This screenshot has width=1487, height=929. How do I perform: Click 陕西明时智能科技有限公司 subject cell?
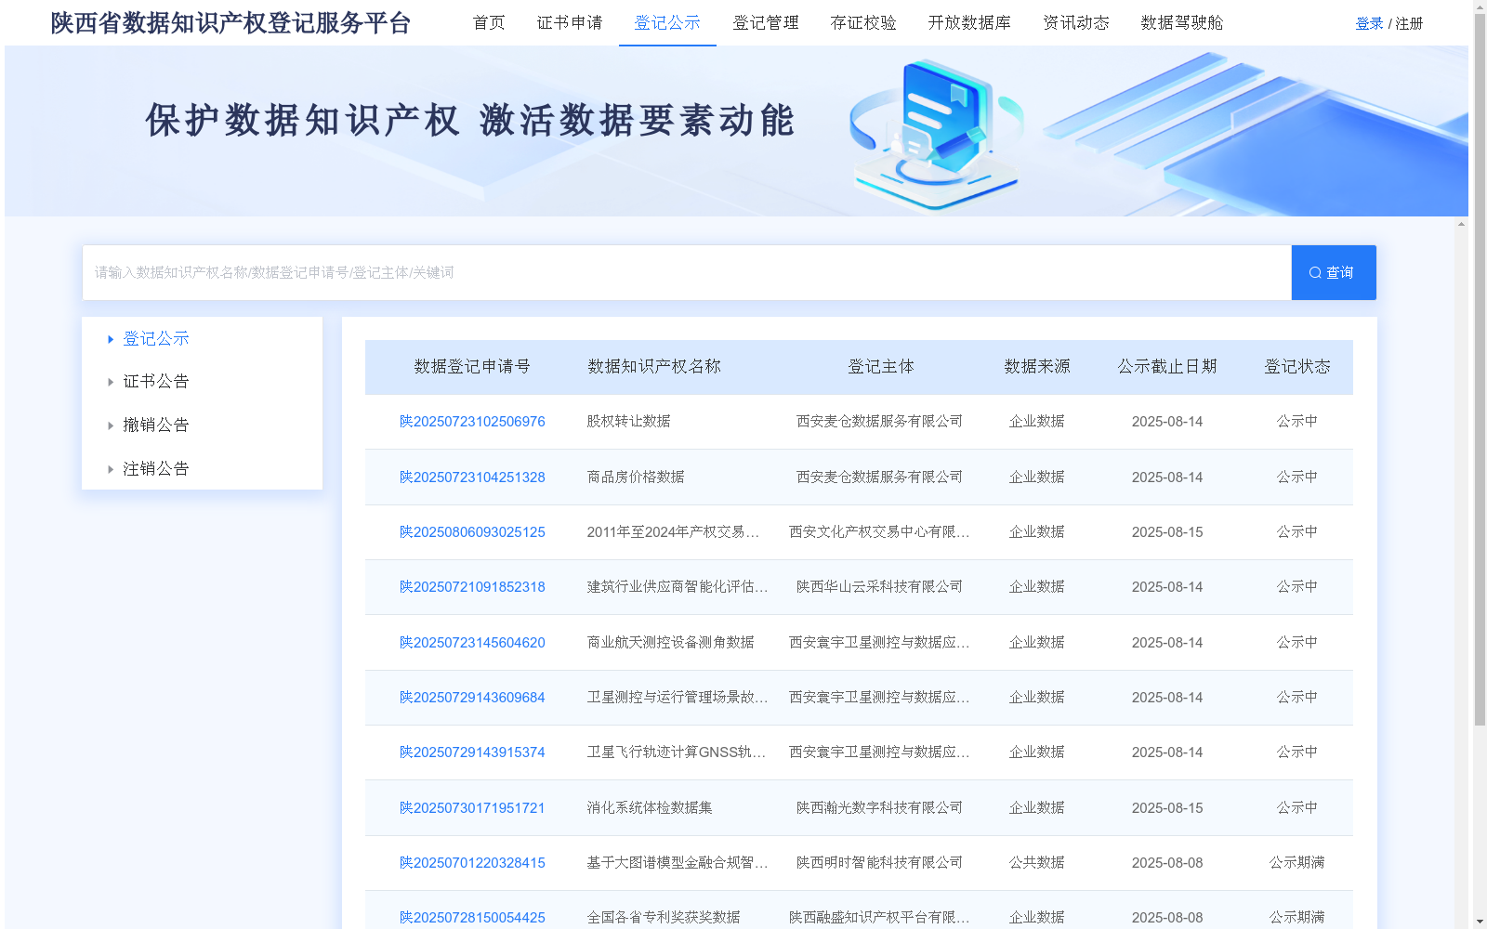(879, 863)
